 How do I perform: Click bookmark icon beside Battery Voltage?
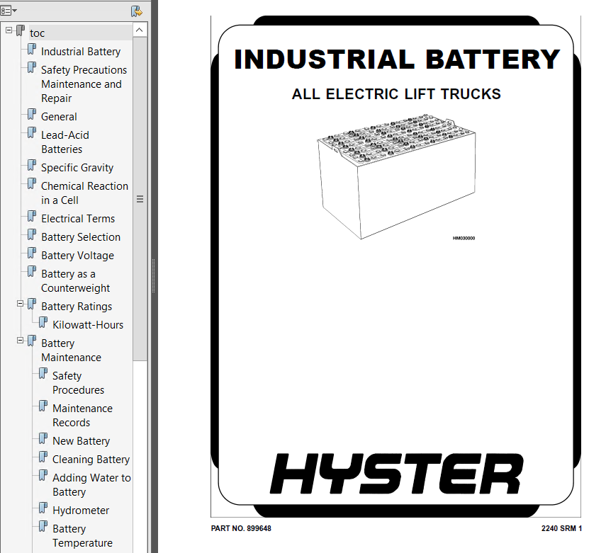(32, 253)
